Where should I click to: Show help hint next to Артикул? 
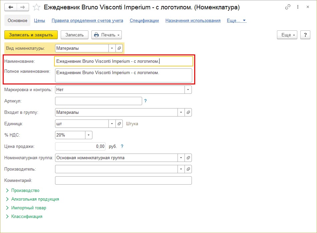pyautogui.click(x=145, y=101)
